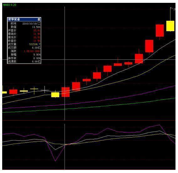This screenshot has height=173, width=178.
Task: Click the 最高价 highest price row
Action: [24, 34]
